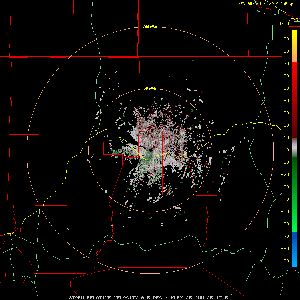Click the -70 value on velocity scale

point(285,236)
